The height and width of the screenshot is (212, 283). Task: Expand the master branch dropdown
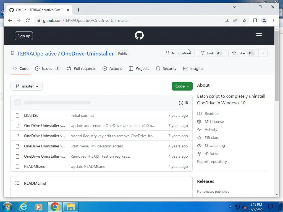click(x=27, y=86)
